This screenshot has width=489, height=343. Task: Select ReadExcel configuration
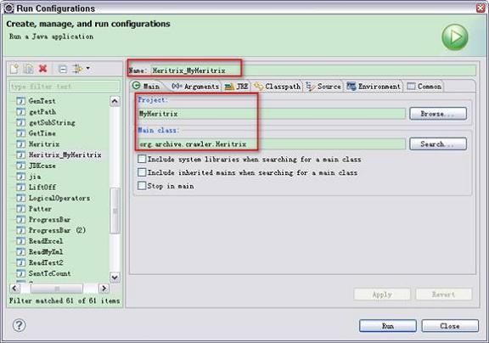point(46,241)
